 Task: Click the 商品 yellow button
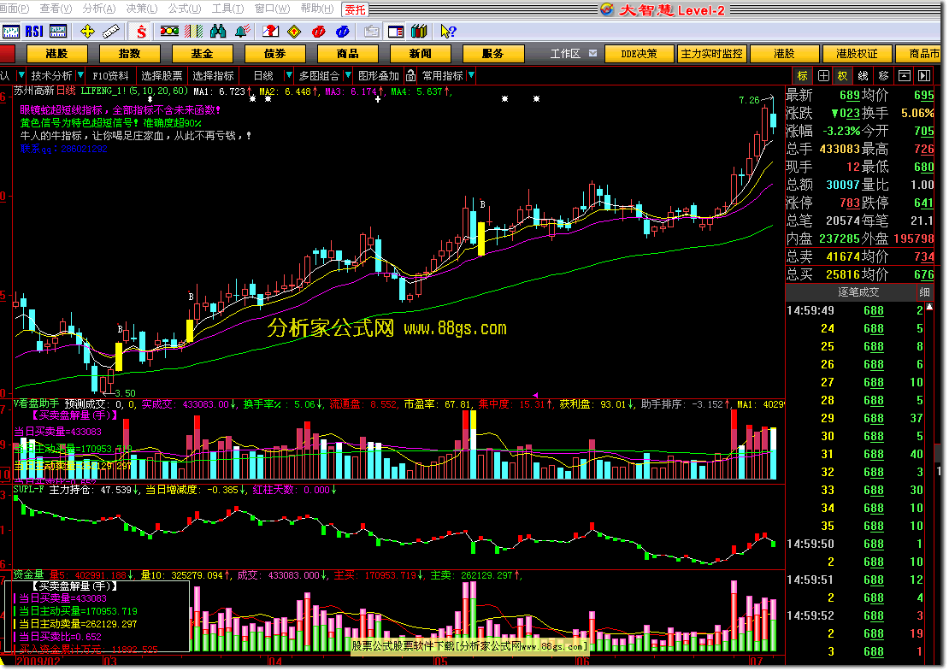click(347, 54)
